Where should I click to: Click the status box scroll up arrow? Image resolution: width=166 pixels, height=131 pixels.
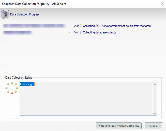155,84
